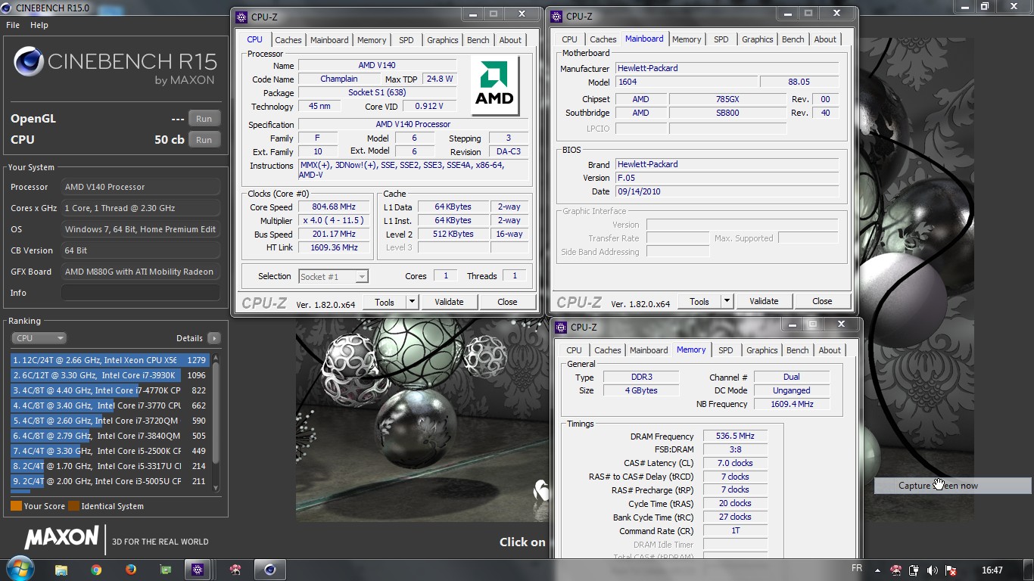Select ranking row Core i5-2500K 449
The width and height of the screenshot is (1034, 581).
(x=111, y=451)
